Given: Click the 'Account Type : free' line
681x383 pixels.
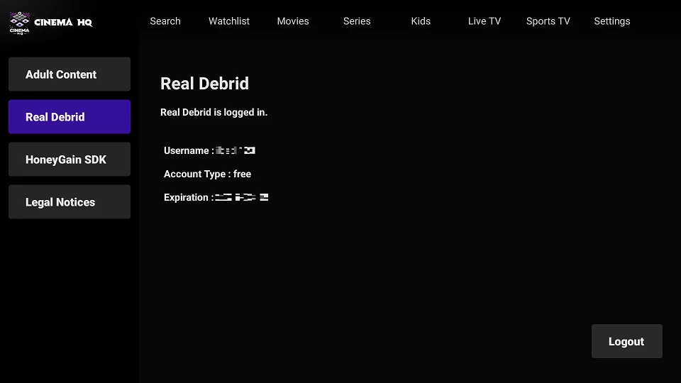Looking at the screenshot, I should coord(207,174).
